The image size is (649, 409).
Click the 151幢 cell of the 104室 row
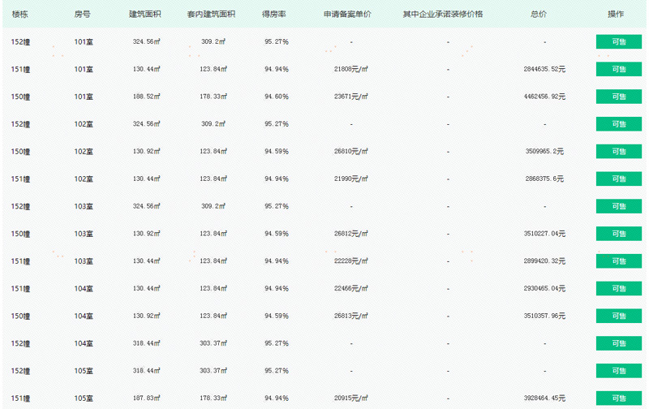click(x=21, y=289)
